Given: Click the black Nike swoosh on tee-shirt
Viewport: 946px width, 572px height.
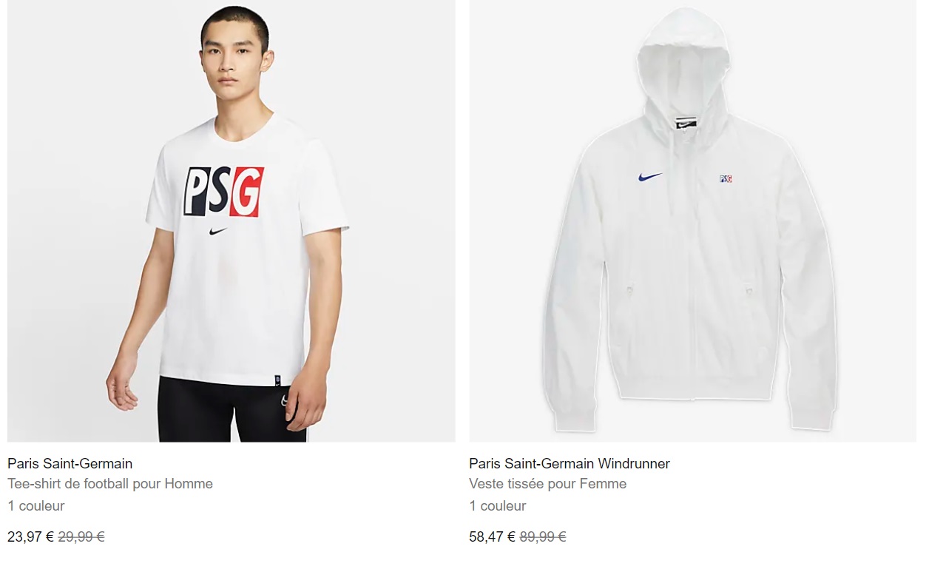Looking at the screenshot, I should click(x=218, y=232).
